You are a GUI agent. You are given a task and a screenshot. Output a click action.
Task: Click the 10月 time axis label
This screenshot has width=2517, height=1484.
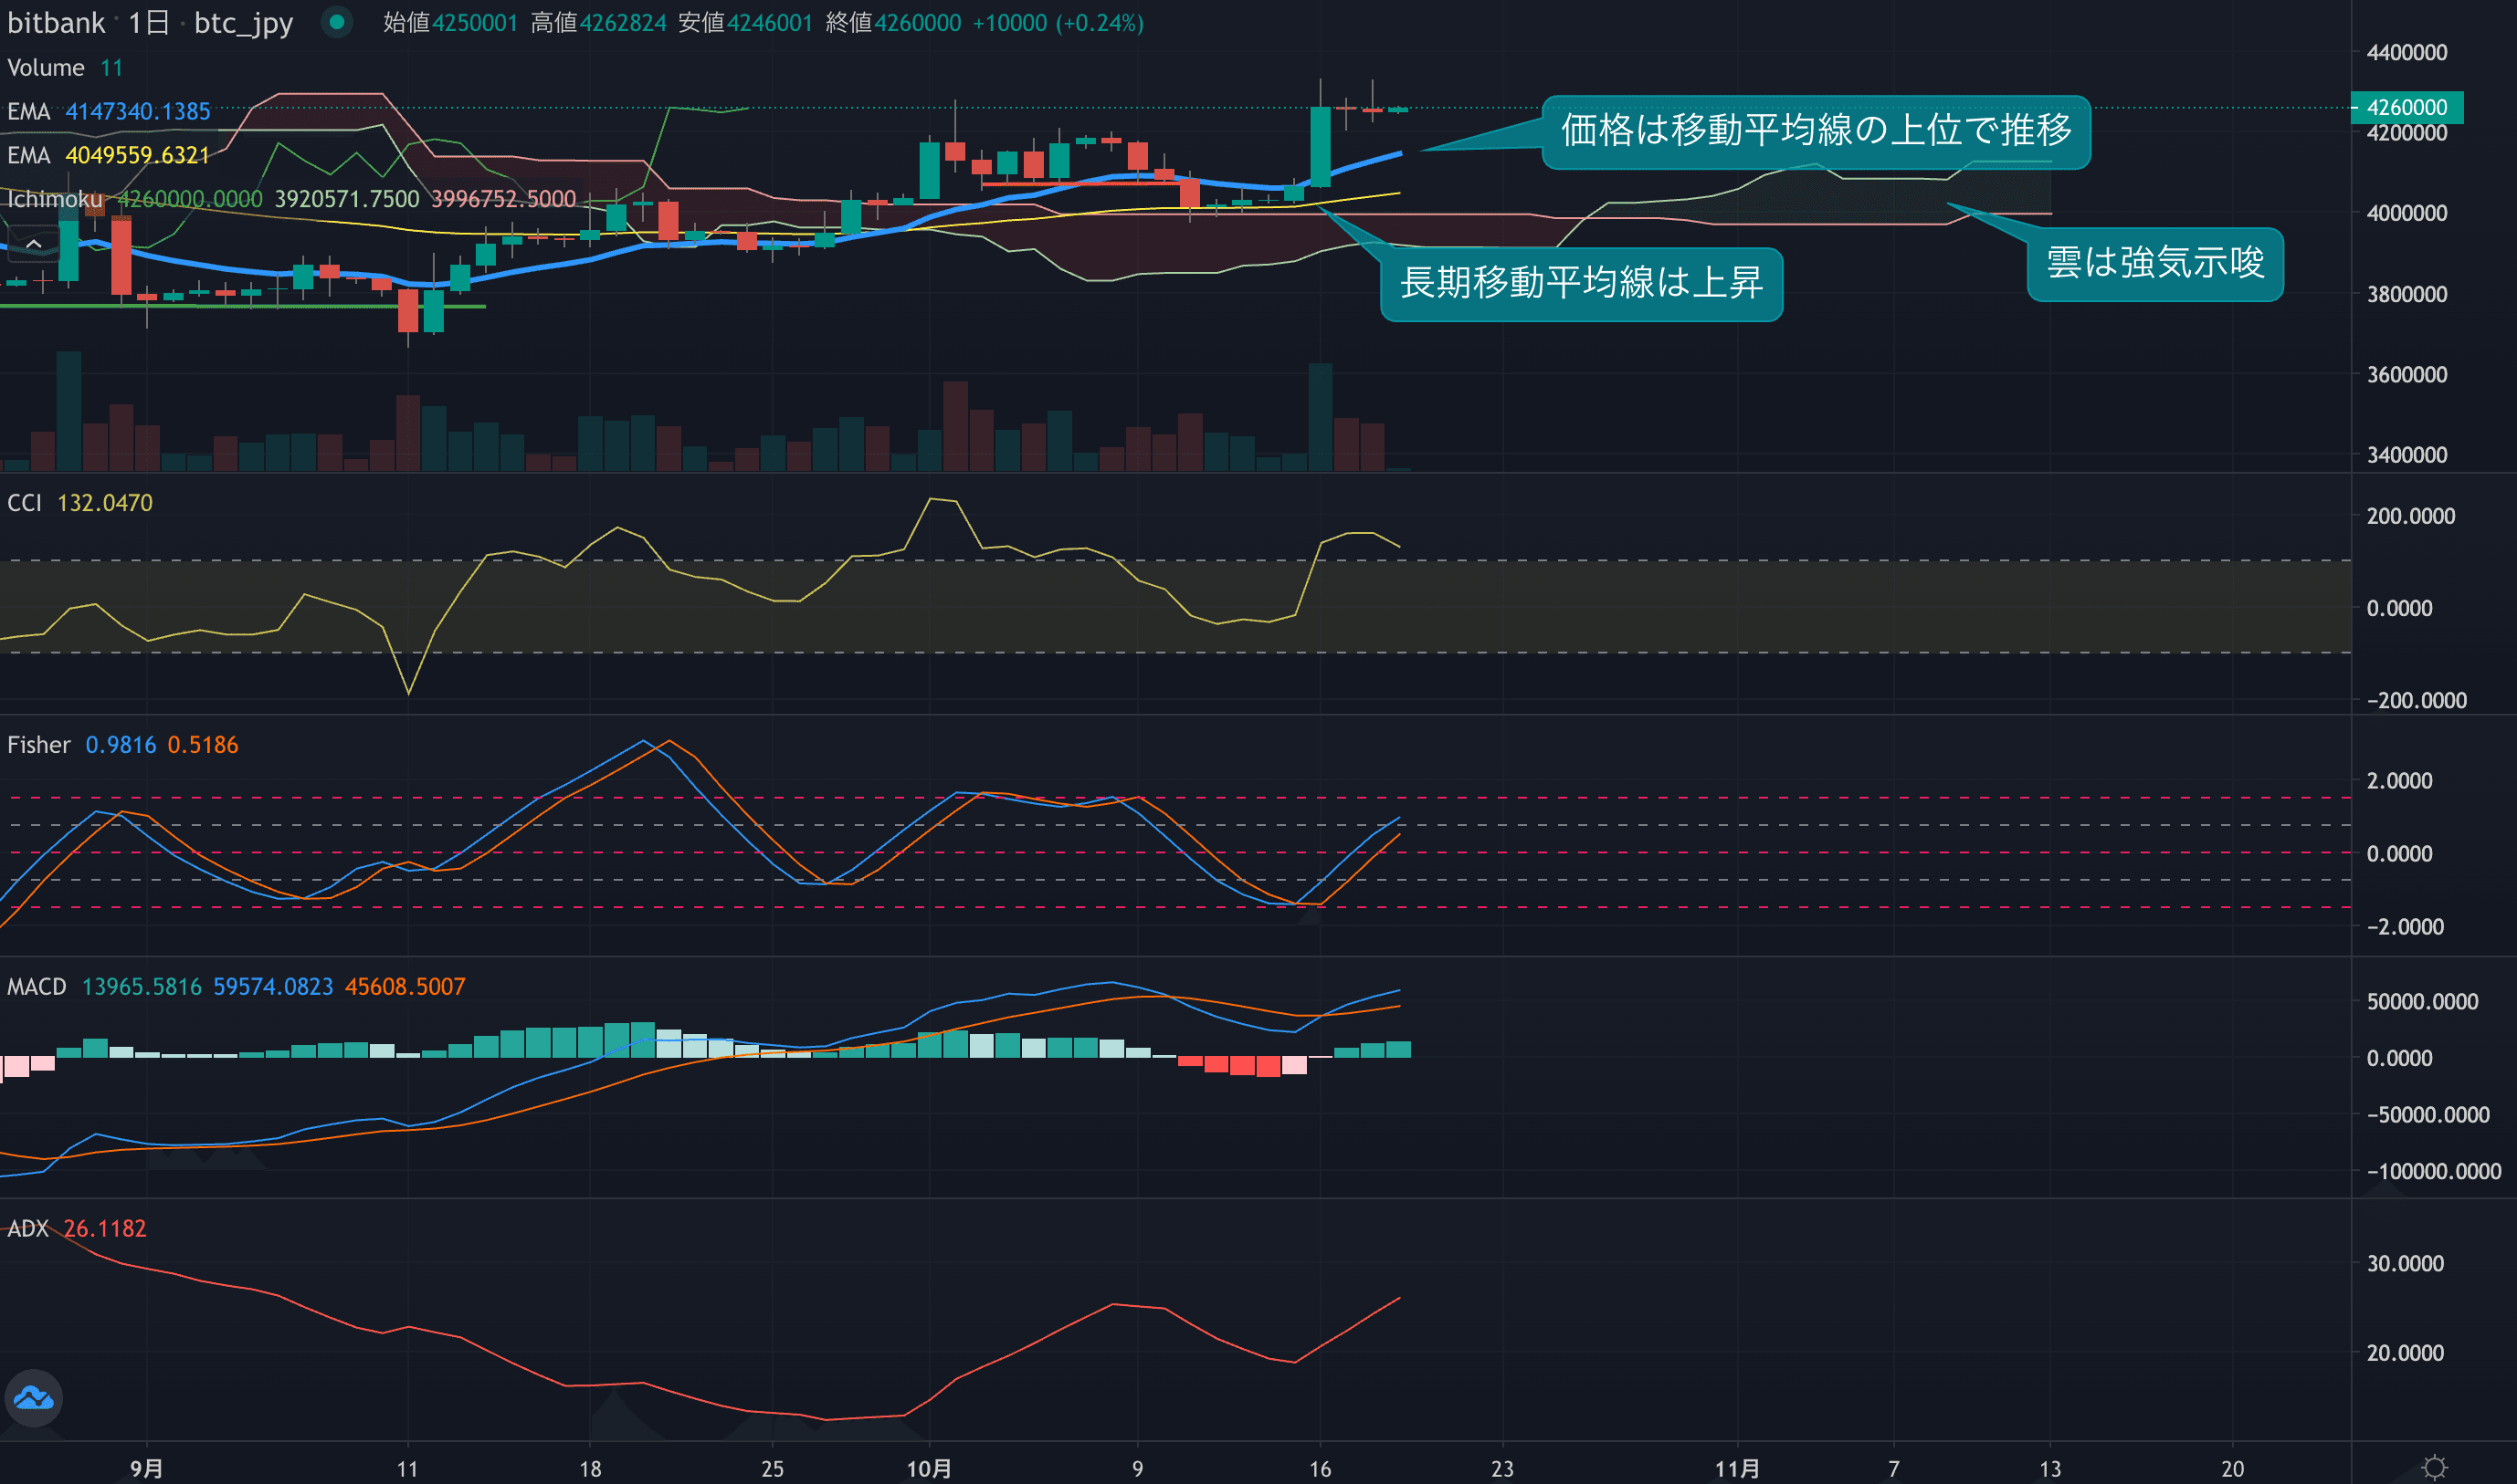click(929, 1468)
